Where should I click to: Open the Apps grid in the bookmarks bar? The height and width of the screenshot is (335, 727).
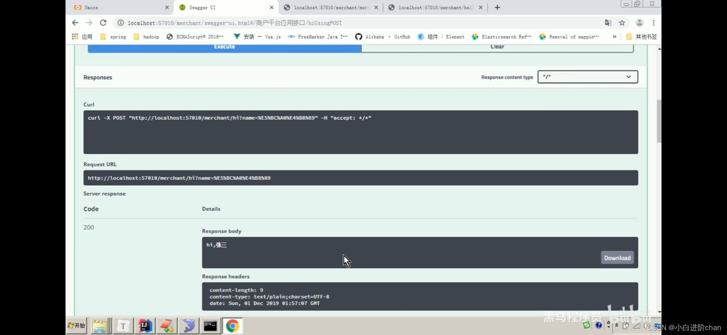point(82,37)
